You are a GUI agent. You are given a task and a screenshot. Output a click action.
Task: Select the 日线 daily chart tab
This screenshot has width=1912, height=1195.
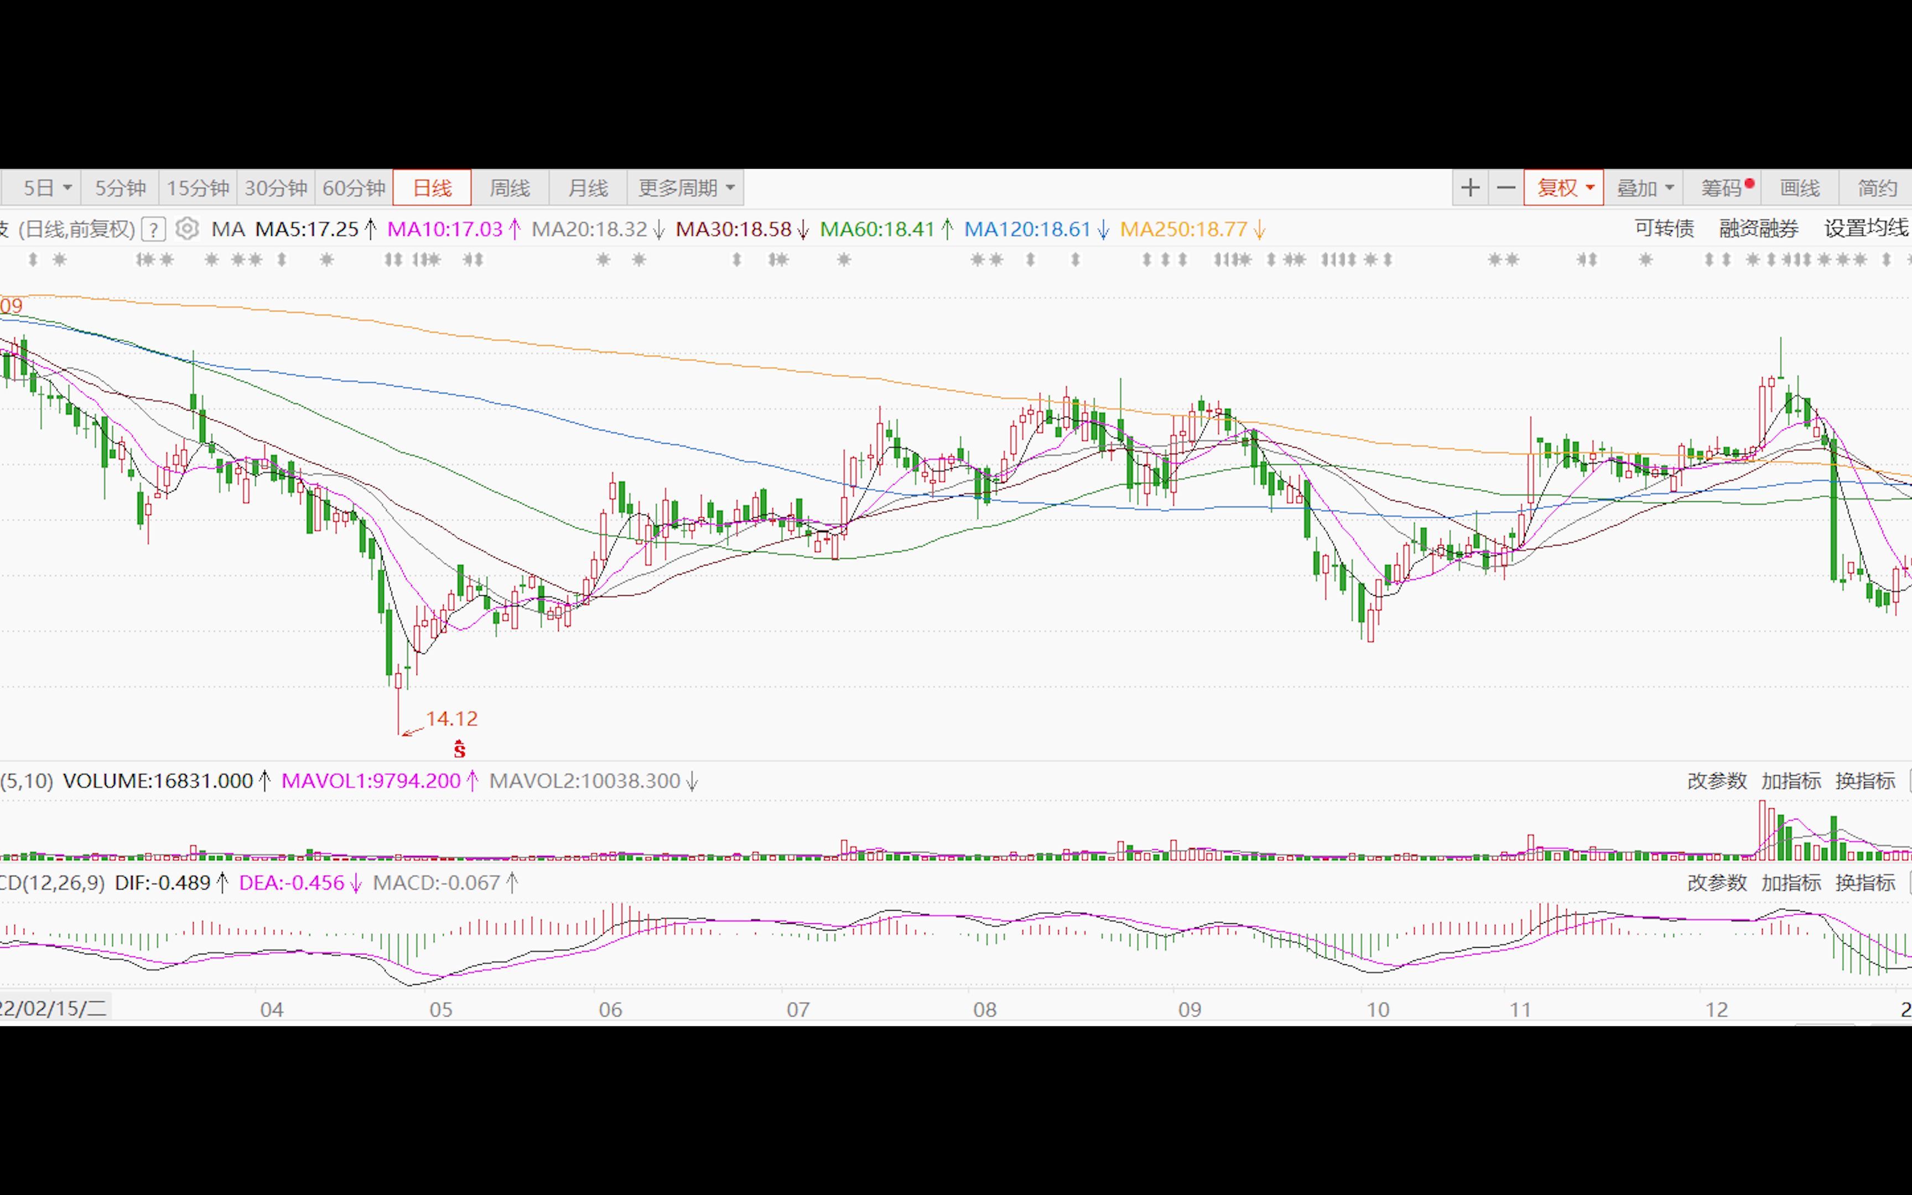(x=432, y=188)
